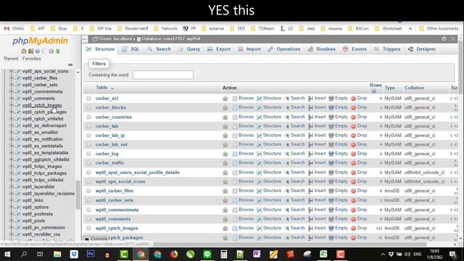
Task: Click Empty for wpt0_commentmeta table
Action: pos(339,210)
